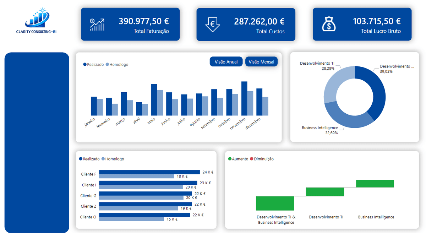426x239 pixels.
Task: Switch to Visão Anual view
Action: pyautogui.click(x=226, y=61)
